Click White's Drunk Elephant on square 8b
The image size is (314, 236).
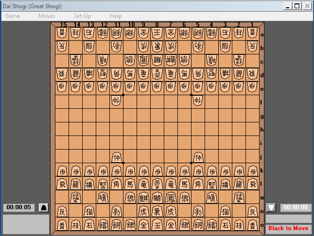pos(157,47)
